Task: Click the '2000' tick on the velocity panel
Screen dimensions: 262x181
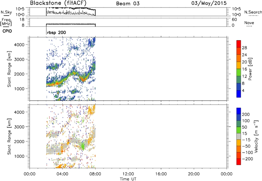Action: point(19,141)
